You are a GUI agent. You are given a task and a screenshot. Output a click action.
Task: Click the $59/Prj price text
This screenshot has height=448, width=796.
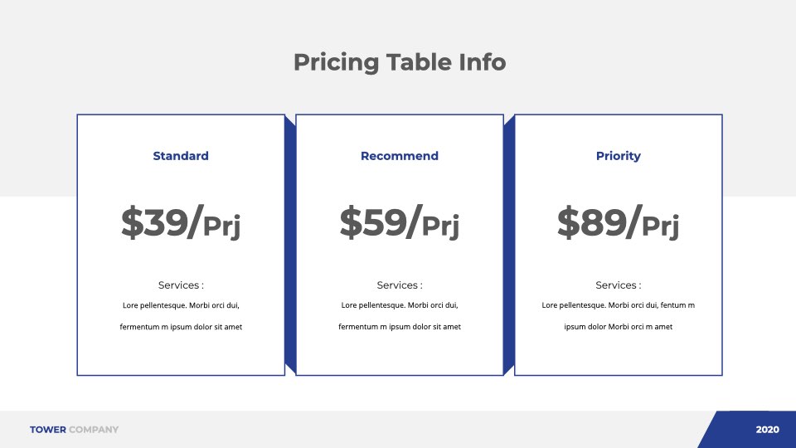(400, 222)
